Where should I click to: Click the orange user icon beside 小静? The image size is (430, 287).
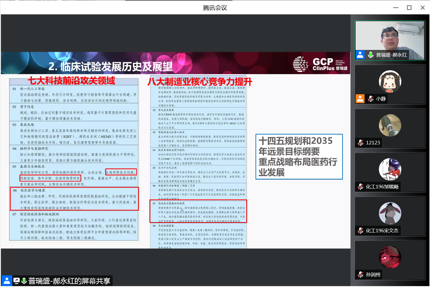360,99
